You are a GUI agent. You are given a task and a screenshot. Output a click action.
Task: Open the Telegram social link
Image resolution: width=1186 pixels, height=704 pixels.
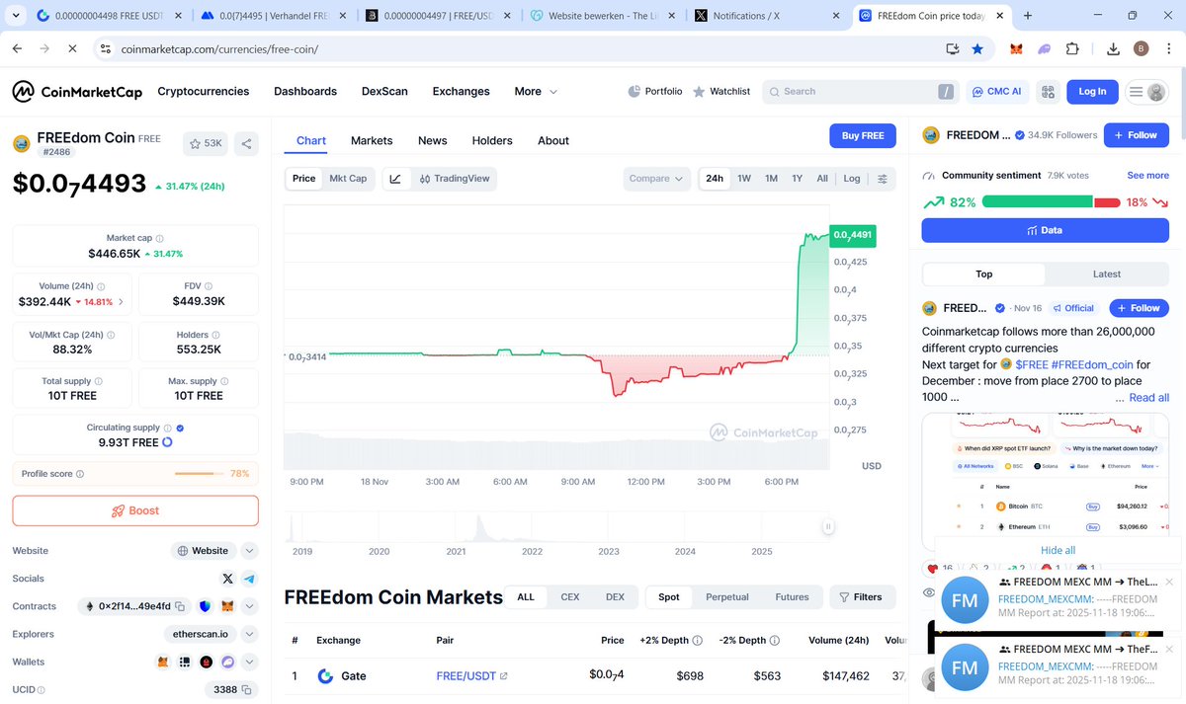(x=250, y=578)
